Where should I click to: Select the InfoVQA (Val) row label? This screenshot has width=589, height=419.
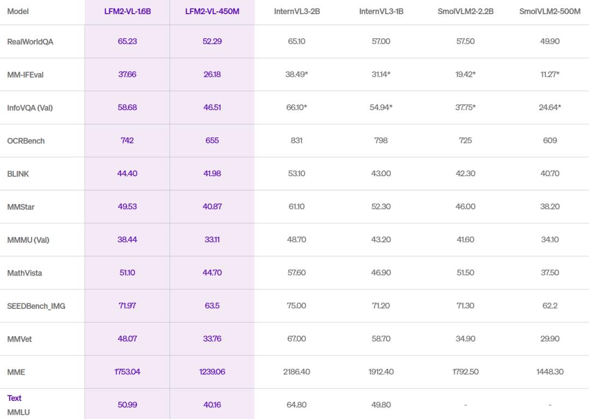pyautogui.click(x=29, y=108)
